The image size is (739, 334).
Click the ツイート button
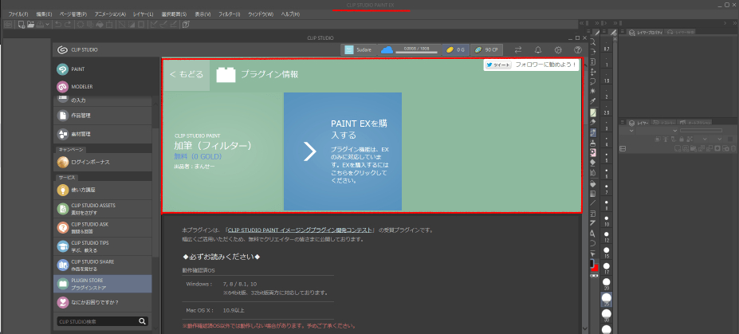(497, 65)
